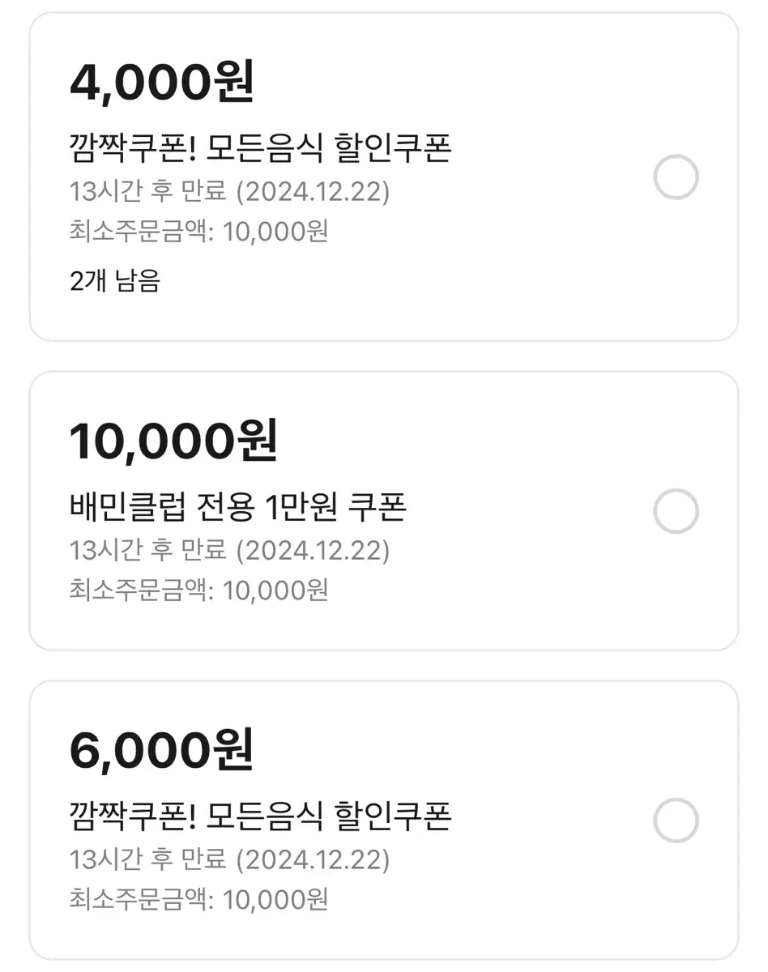Open the 배민클럽 전용 1만원 쿠폰 title
This screenshot has width=768, height=972.
point(237,507)
